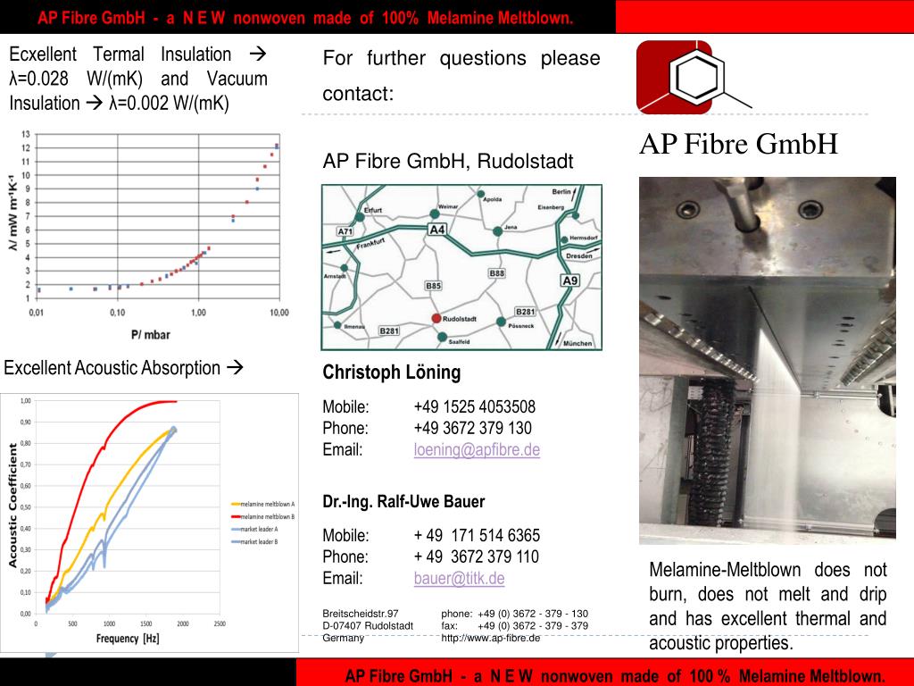Click the P/ mbar axis label
Viewport: 914px width, 686px height.
[150, 335]
